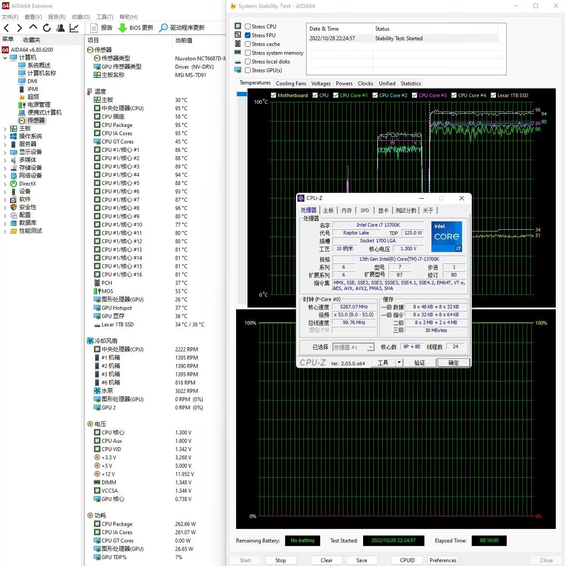Click the refresh icon in the AIDA64 toolbar

click(x=47, y=28)
